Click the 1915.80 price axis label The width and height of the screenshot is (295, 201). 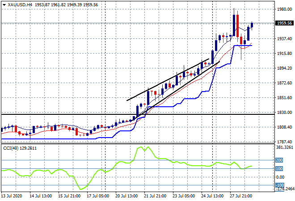(x=284, y=54)
